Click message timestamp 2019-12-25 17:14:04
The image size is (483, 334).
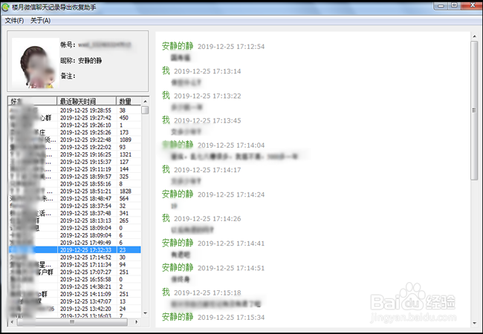[x=231, y=145]
